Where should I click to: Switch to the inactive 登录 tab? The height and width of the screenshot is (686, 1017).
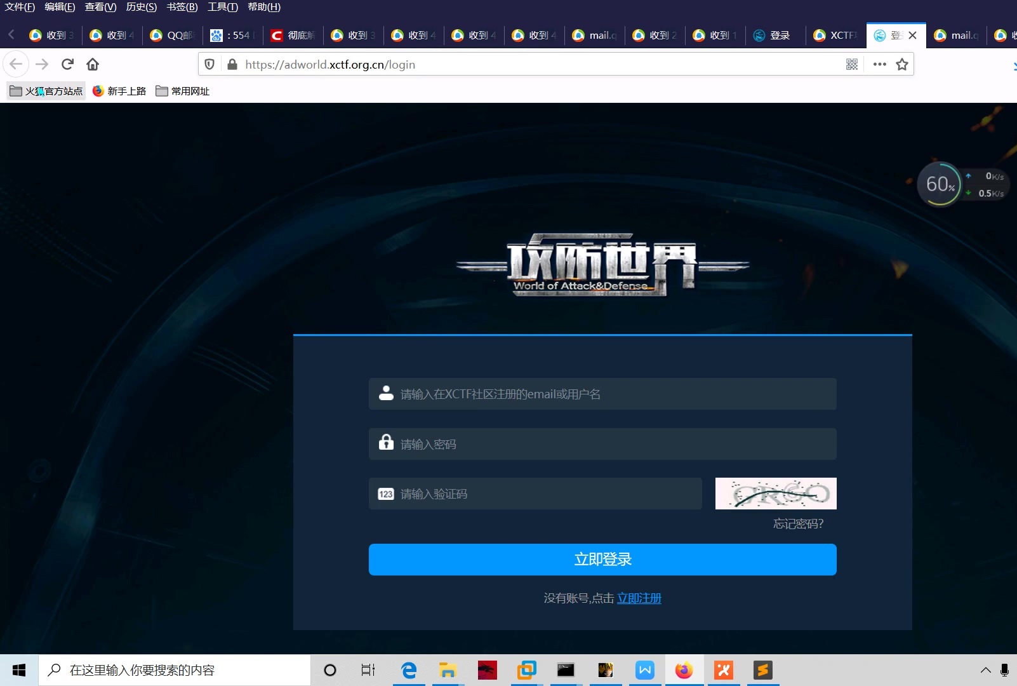[x=775, y=36]
